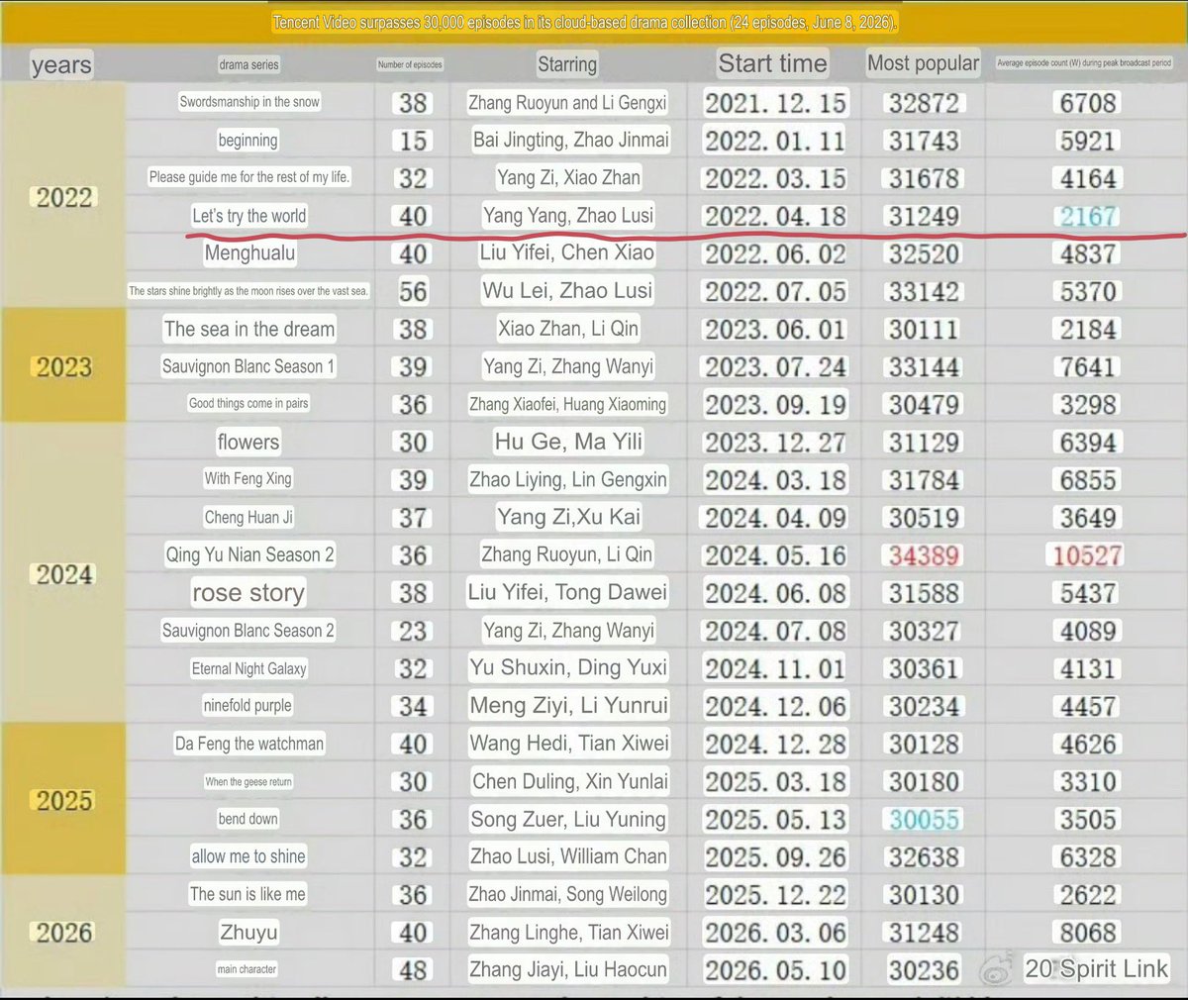The image size is (1188, 1000).
Task: Click the 'years' column header
Action: (61, 65)
